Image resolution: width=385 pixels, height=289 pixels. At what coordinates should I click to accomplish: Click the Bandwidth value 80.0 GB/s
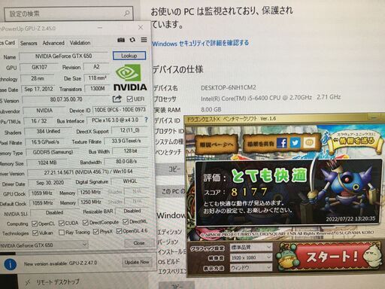[x=126, y=161]
